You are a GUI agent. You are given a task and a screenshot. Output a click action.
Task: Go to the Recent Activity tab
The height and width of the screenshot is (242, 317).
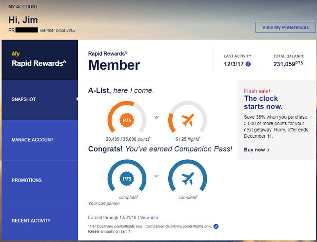click(39, 221)
